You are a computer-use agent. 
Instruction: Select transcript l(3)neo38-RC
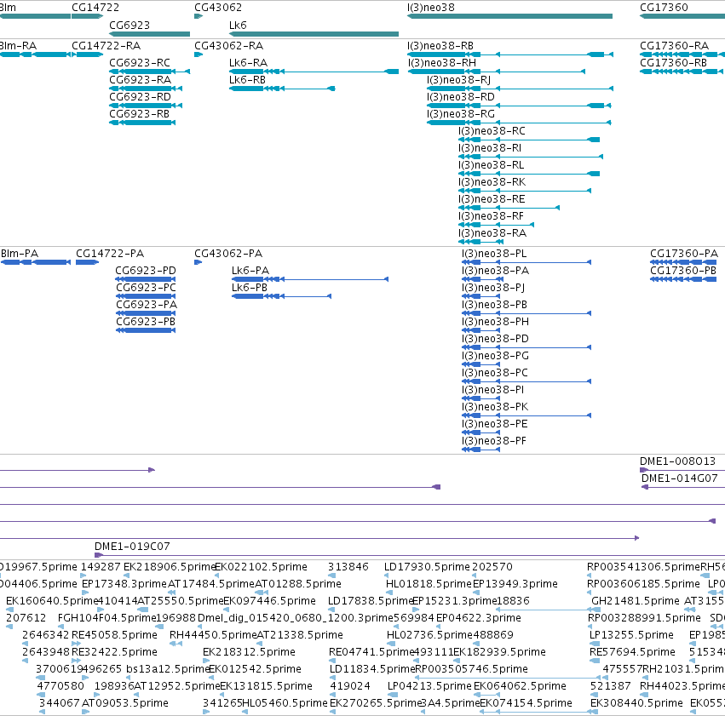tap(492, 131)
